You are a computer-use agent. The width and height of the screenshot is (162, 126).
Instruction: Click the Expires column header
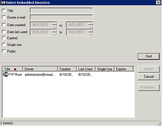coord(123,69)
